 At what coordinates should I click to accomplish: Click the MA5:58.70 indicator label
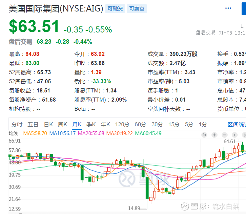tap(35, 133)
